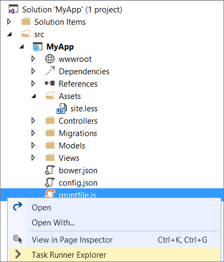Click the Page Inspector icon in menu
The width and height of the screenshot is (224, 262).
[x=18, y=239]
